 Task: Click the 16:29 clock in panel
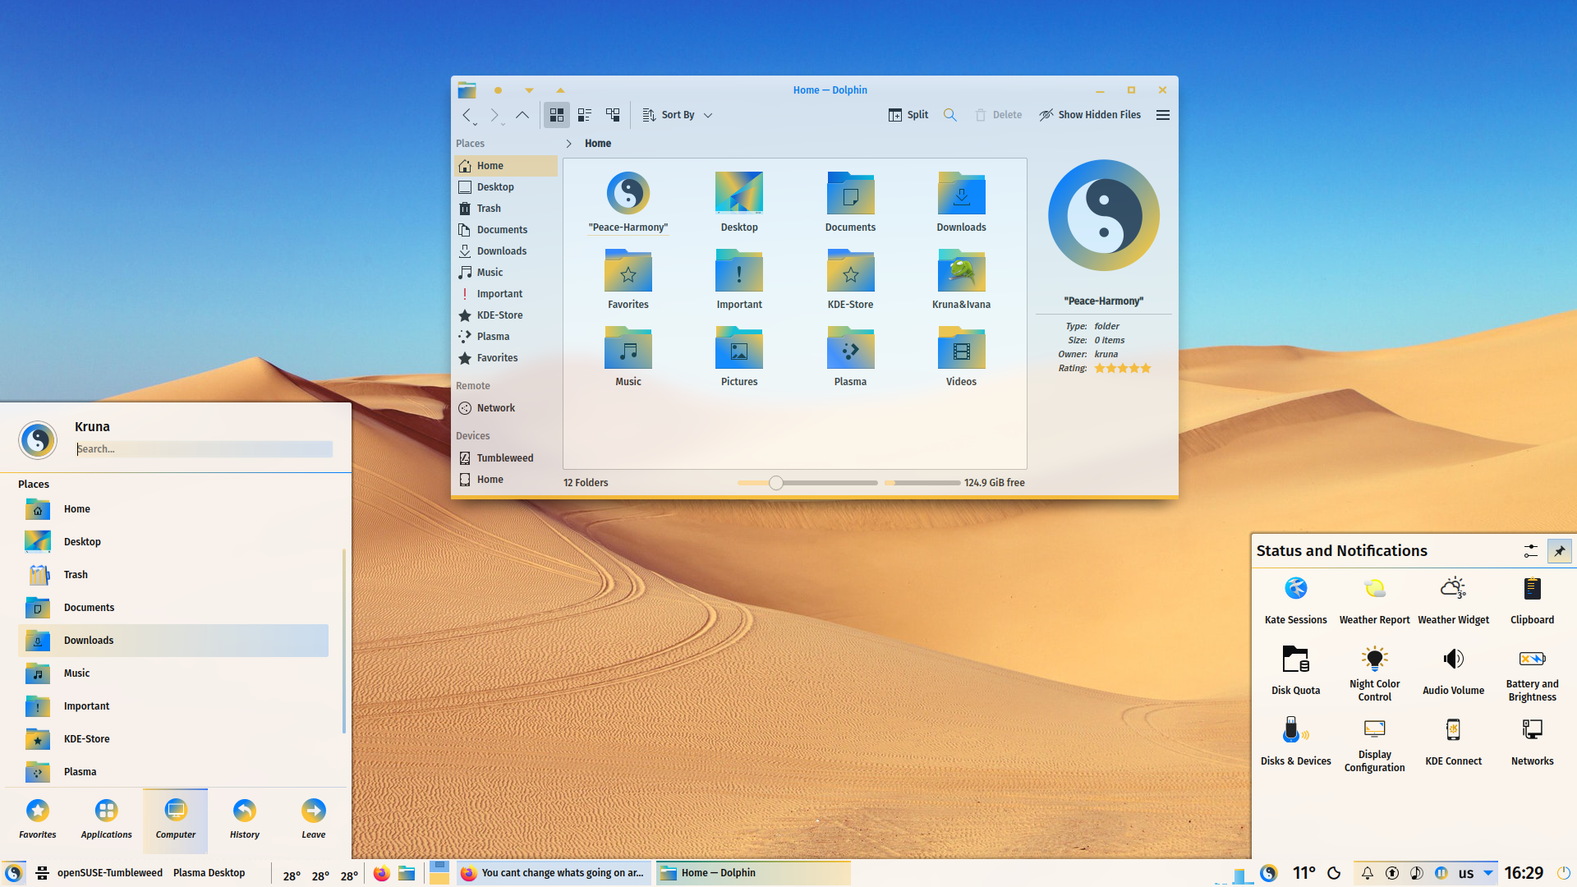pyautogui.click(x=1524, y=873)
